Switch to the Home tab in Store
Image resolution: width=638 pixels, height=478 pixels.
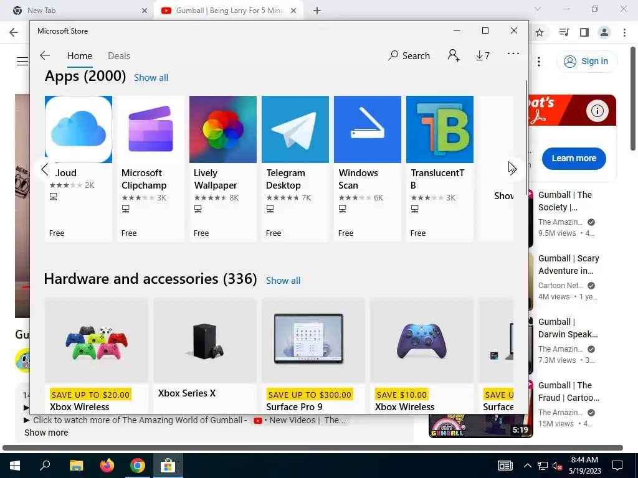(x=80, y=55)
